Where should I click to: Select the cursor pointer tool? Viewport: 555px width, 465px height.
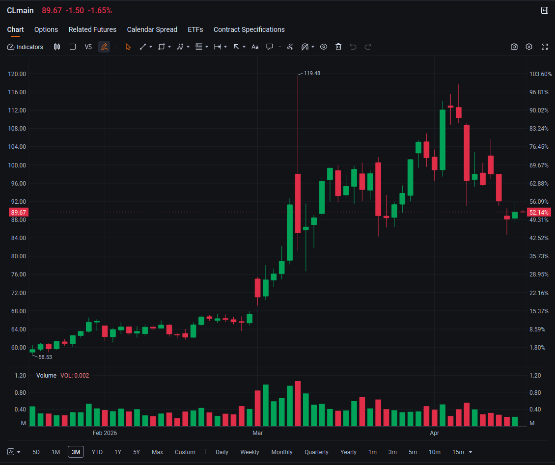(128, 47)
